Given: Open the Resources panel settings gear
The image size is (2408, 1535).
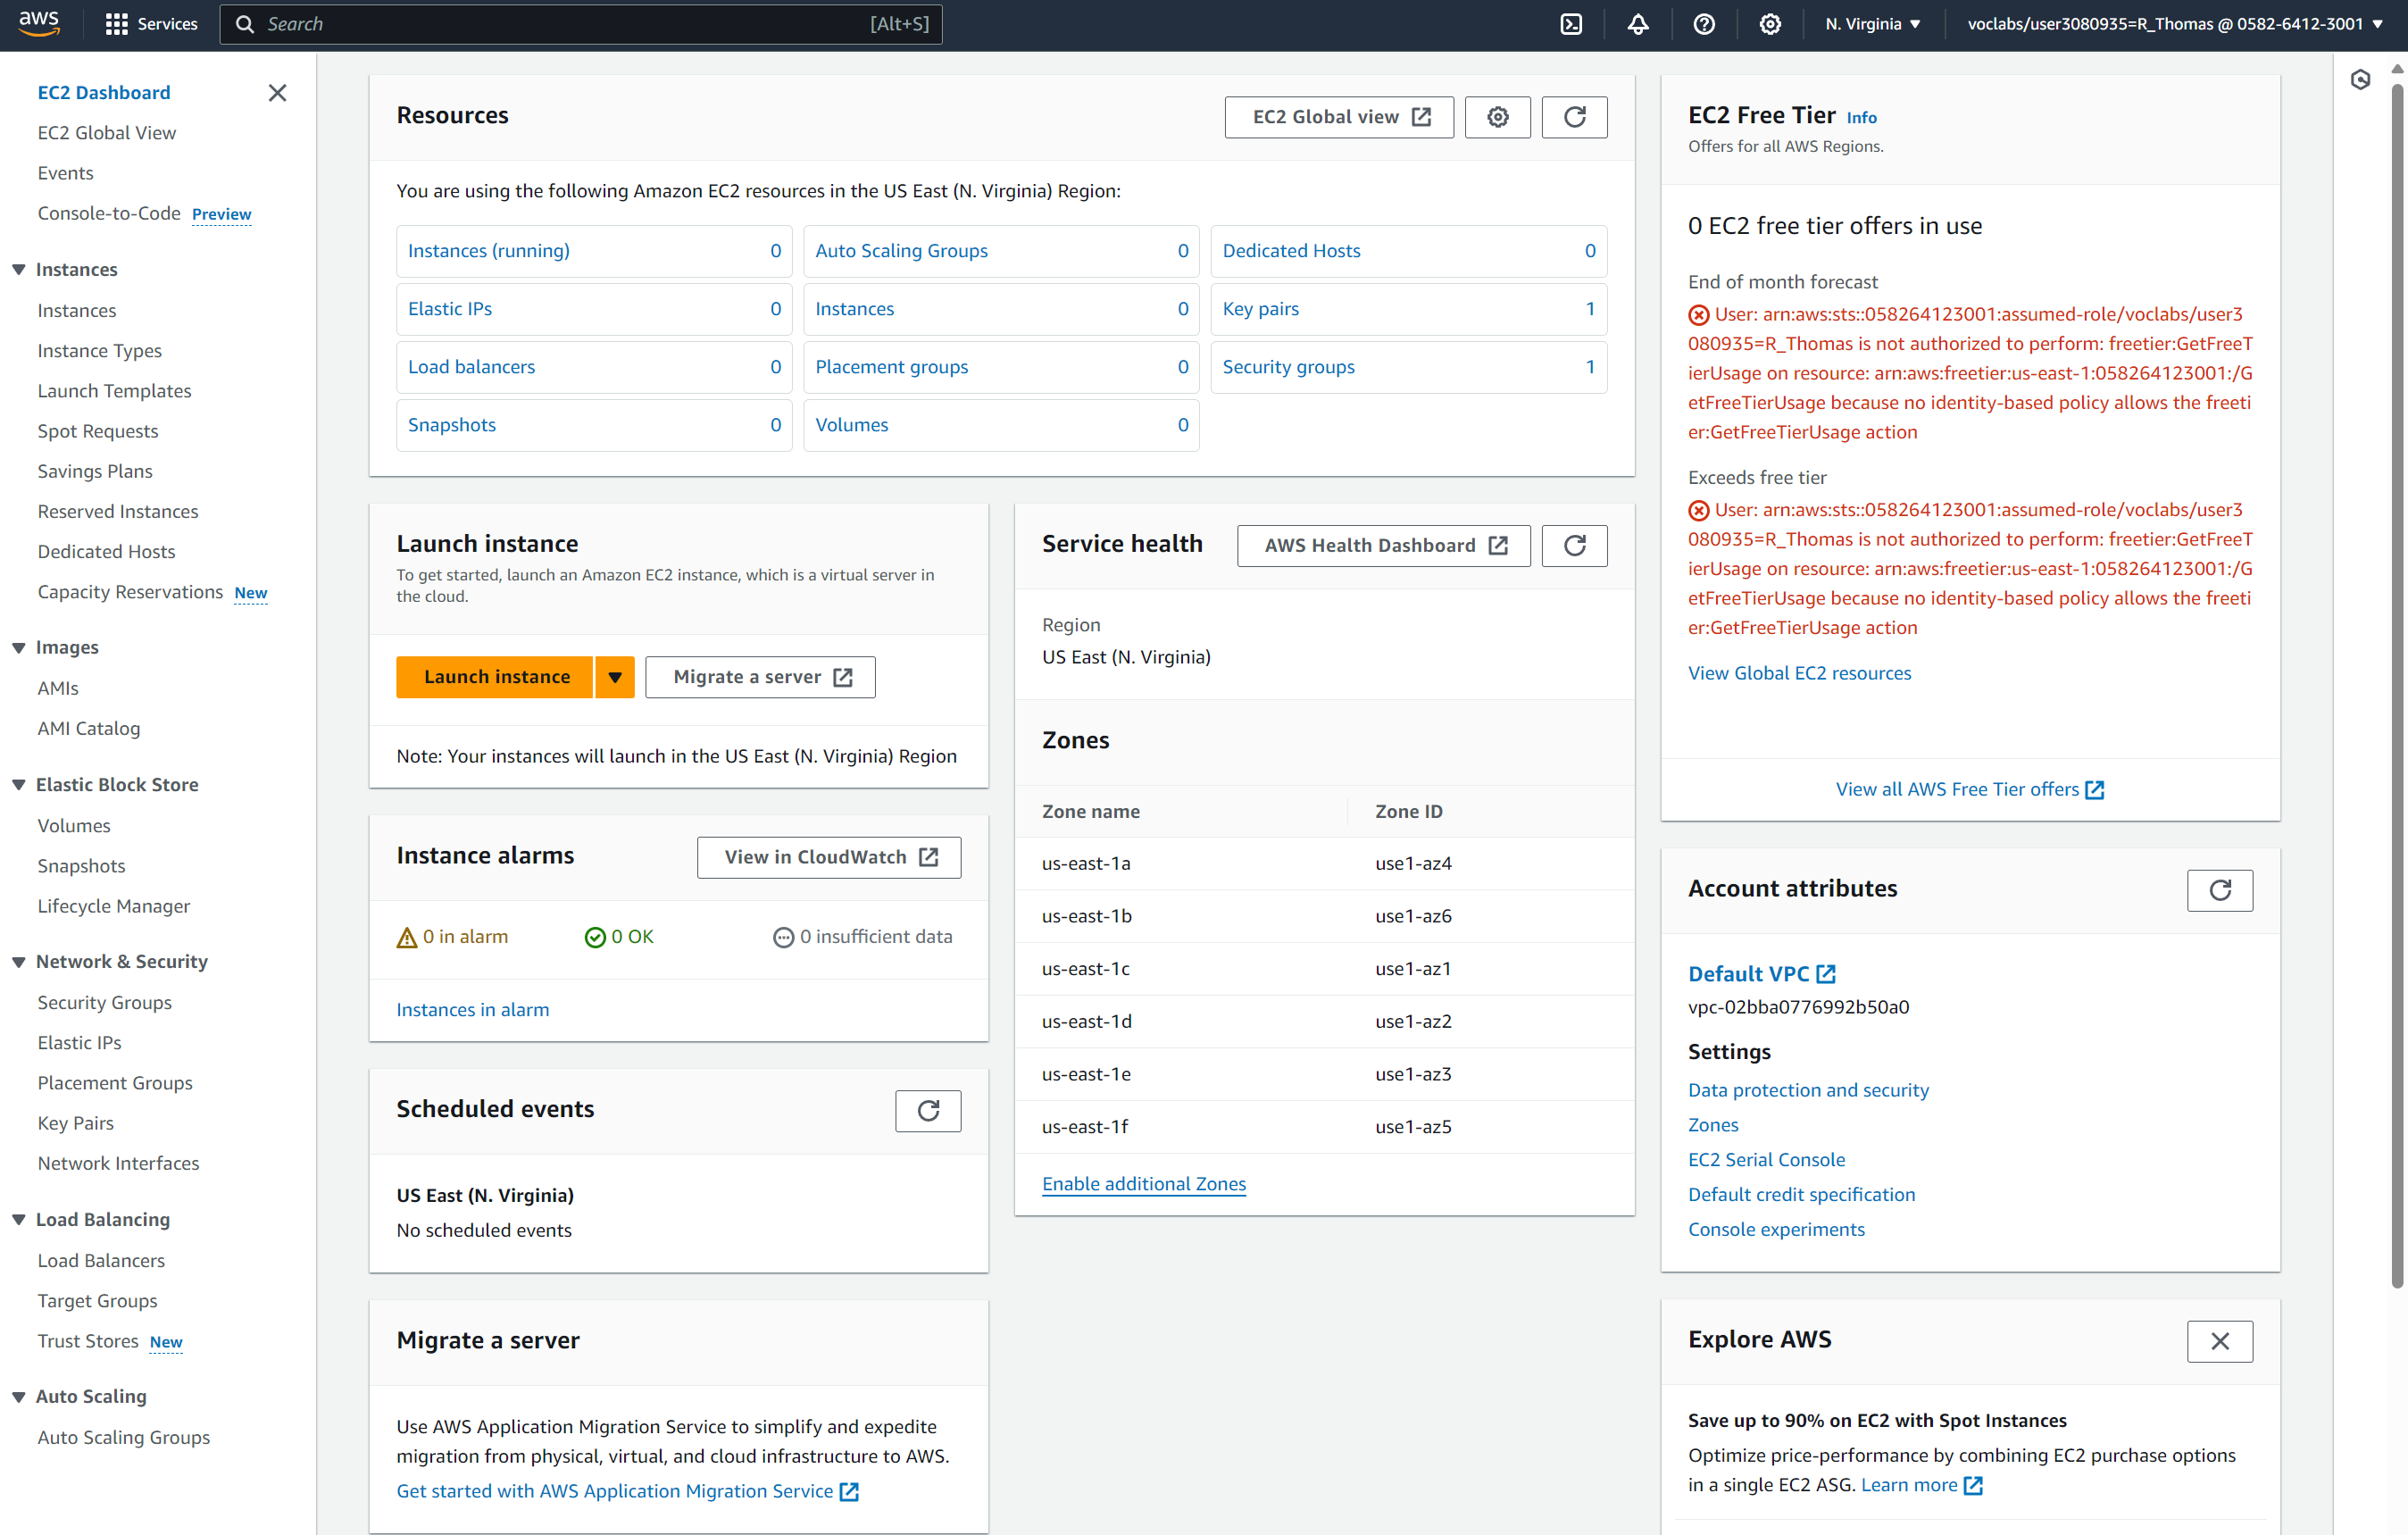Looking at the screenshot, I should point(1497,117).
